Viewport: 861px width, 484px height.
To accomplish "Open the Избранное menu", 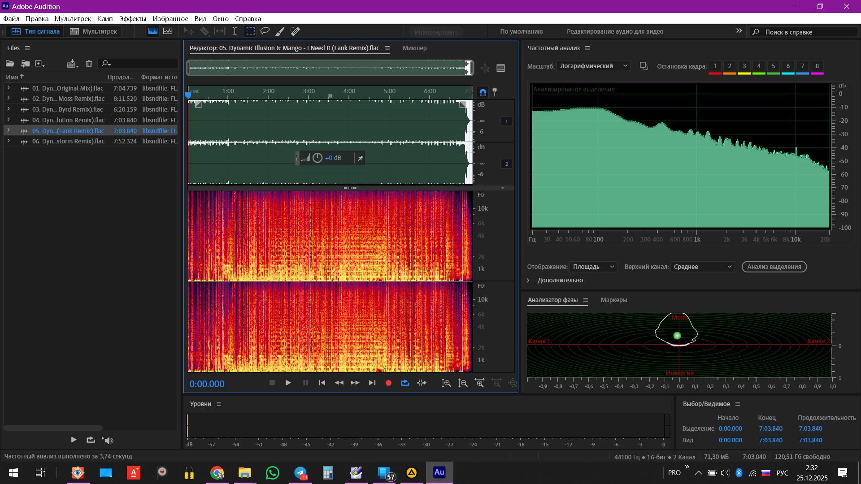I will coord(170,19).
